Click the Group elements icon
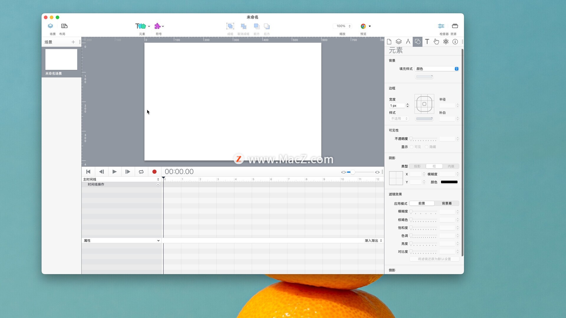This screenshot has width=566, height=318. coord(230,26)
